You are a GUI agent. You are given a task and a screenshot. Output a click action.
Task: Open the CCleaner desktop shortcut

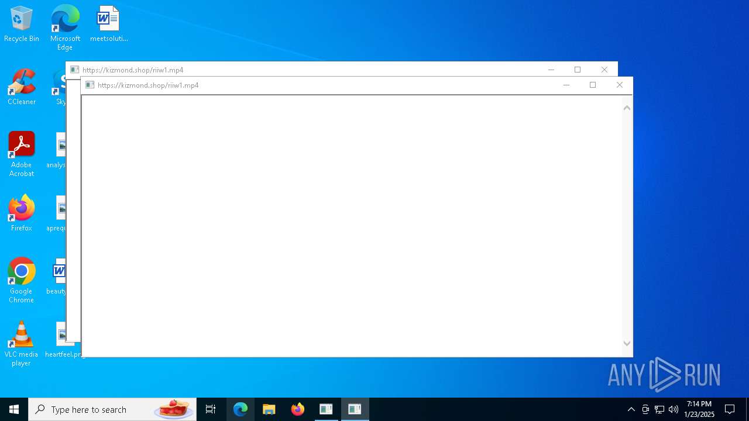point(22,87)
